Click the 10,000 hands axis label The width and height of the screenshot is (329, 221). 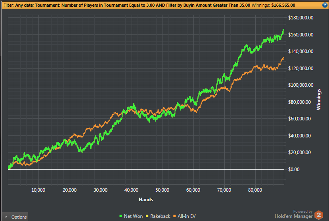click(x=38, y=190)
